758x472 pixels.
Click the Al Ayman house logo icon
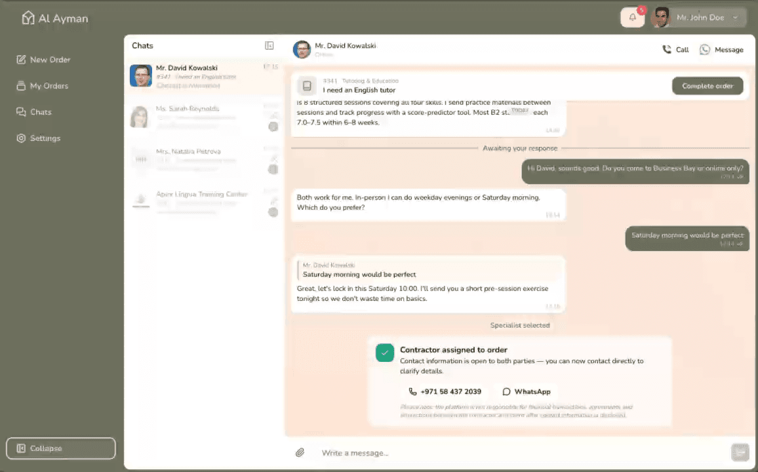[x=28, y=18]
